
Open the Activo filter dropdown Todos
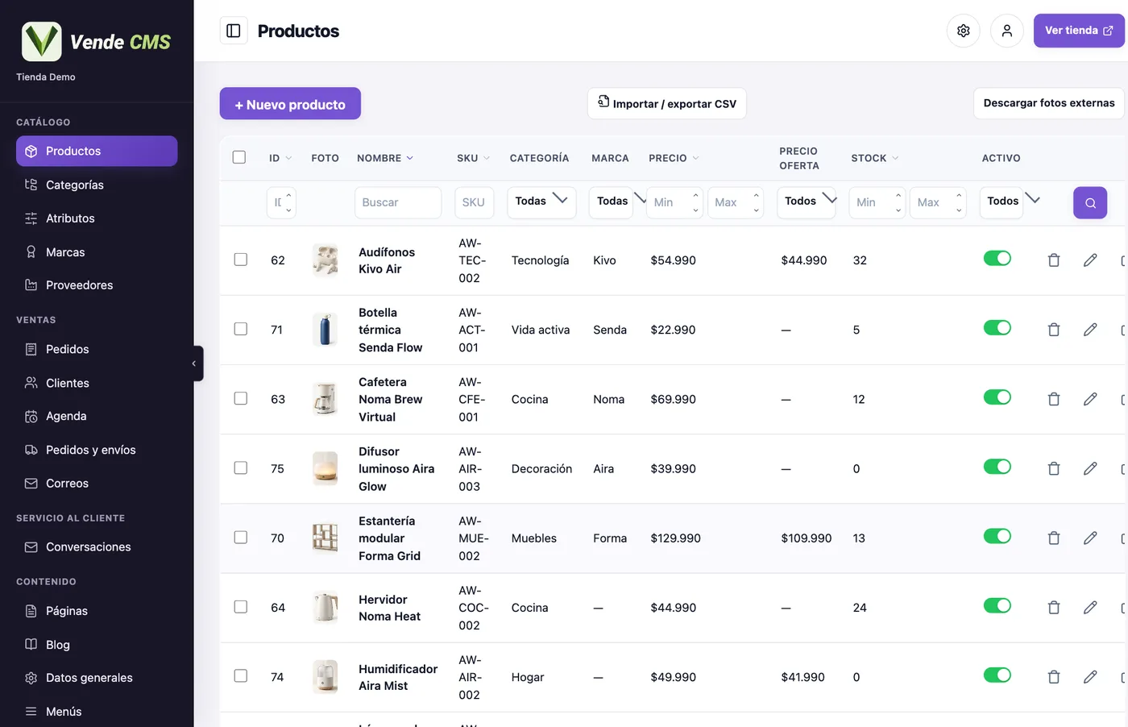[1002, 201]
